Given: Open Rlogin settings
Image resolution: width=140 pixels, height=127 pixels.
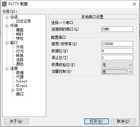Looking at the screenshot, I should (x=22, y=85).
